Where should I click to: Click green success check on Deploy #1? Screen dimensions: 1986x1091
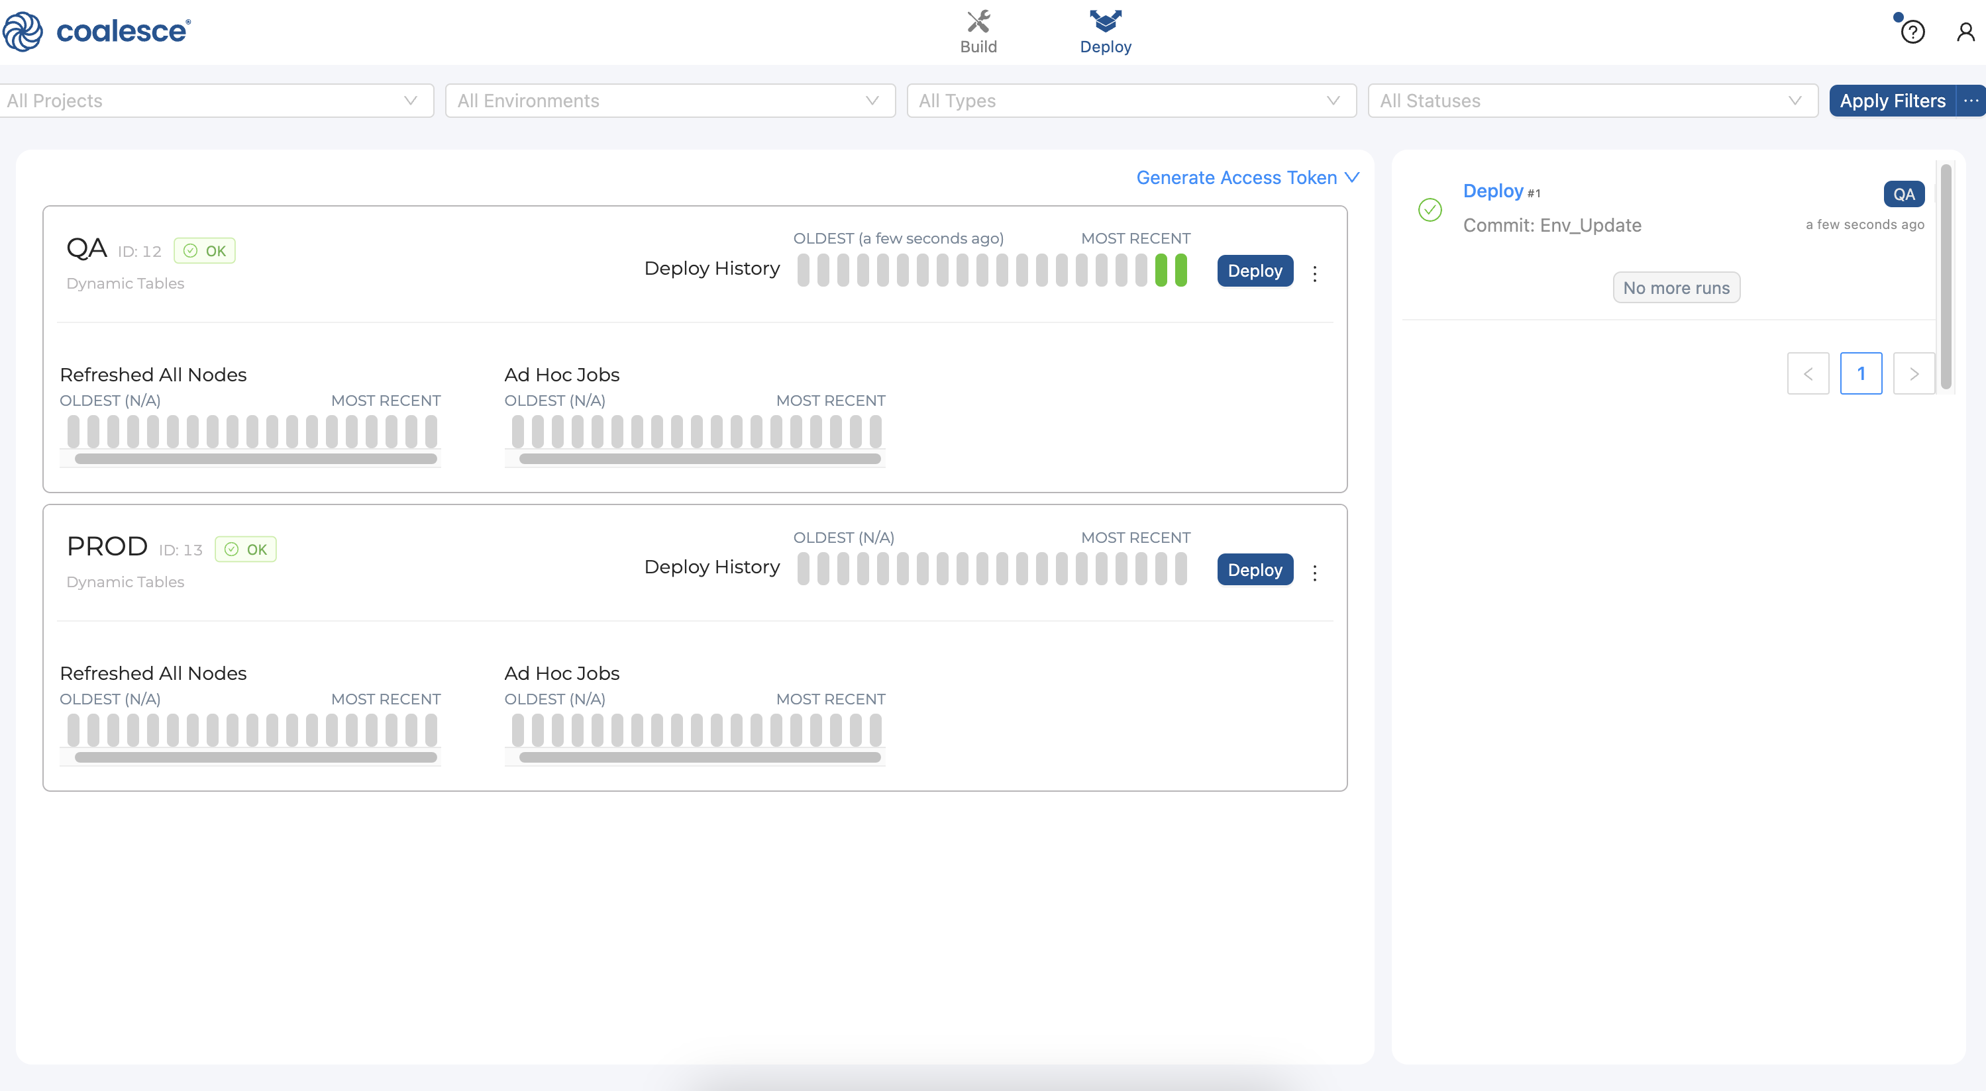(x=1430, y=210)
